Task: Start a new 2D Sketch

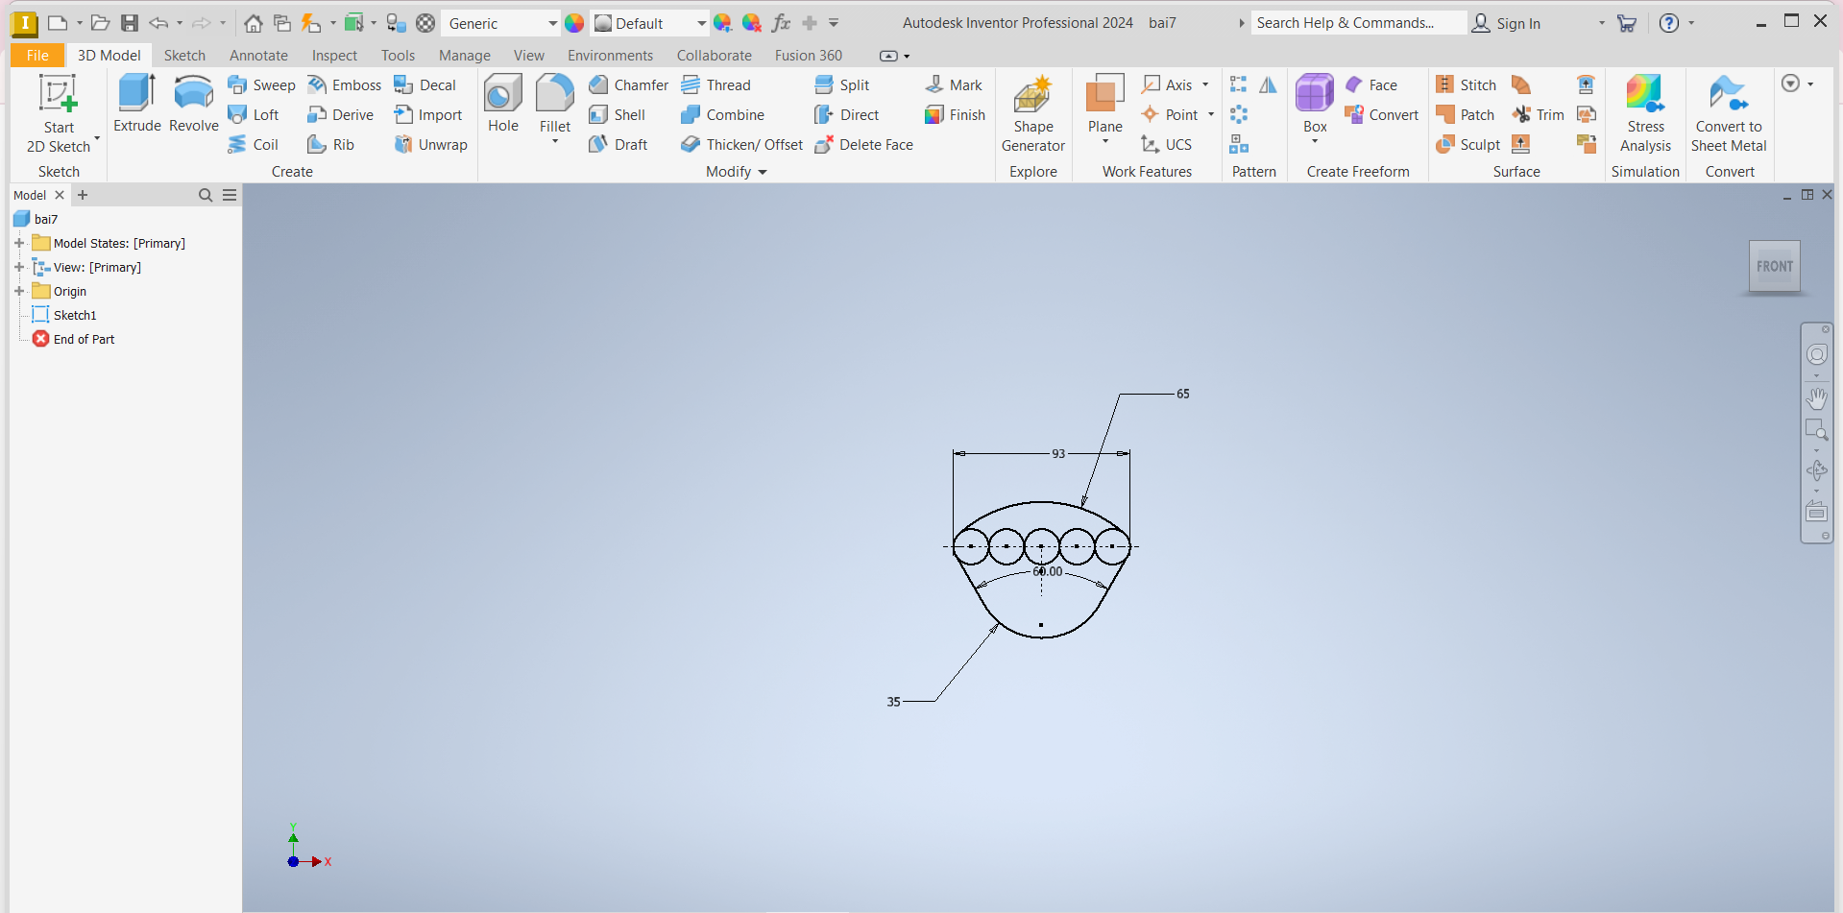Action: (x=58, y=113)
